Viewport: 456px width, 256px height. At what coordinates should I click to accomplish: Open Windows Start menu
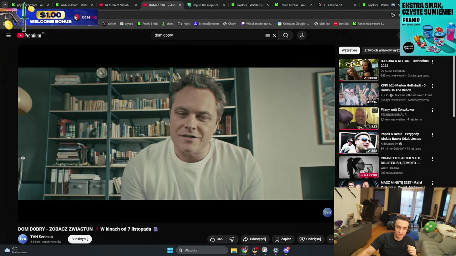pyautogui.click(x=170, y=250)
